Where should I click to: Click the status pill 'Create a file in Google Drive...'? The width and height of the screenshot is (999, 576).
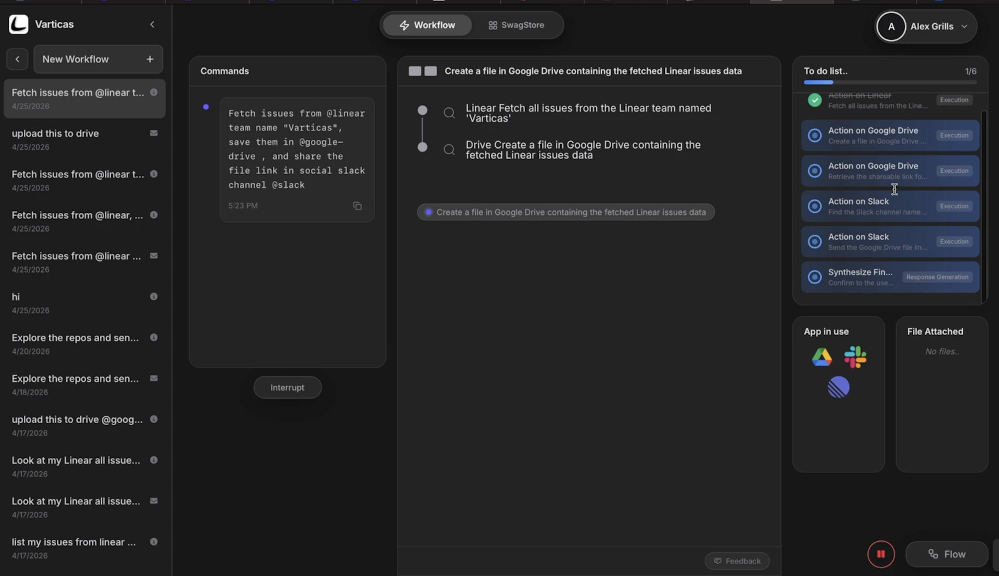[x=566, y=212]
